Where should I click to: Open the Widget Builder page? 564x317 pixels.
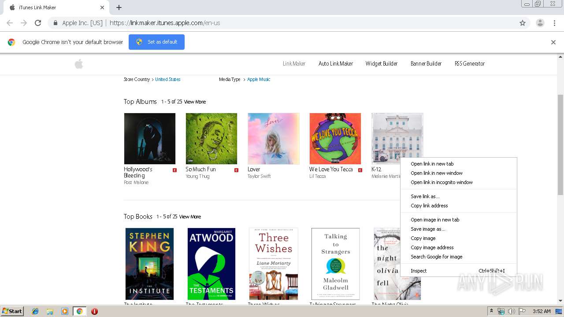[x=381, y=64]
